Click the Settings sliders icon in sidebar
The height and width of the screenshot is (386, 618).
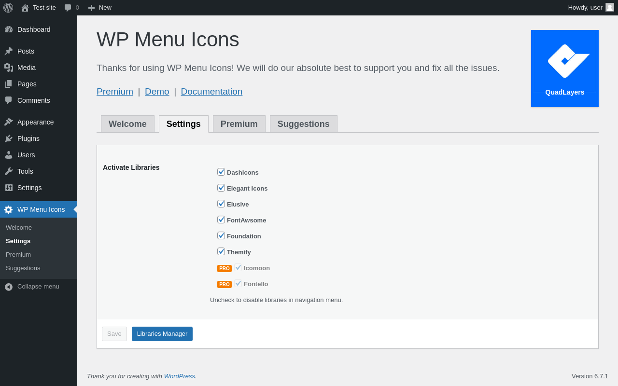9,188
